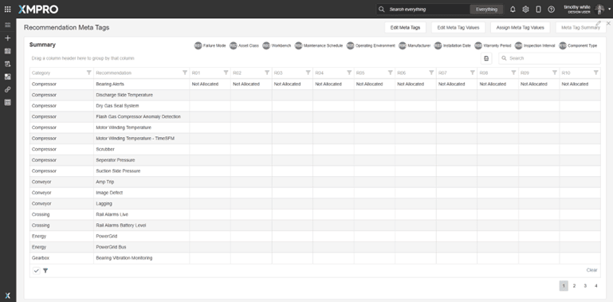Click the Operating Environment legend tag
This screenshot has width=613, height=302.
pyautogui.click(x=371, y=45)
